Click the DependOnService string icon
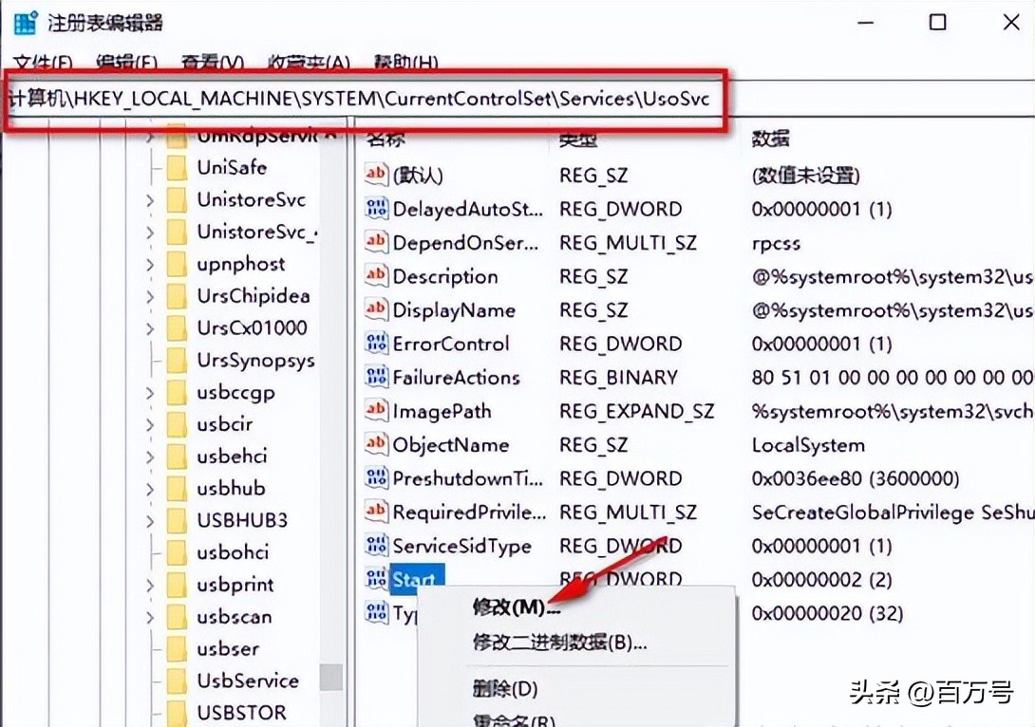This screenshot has width=1035, height=727. coord(376,241)
